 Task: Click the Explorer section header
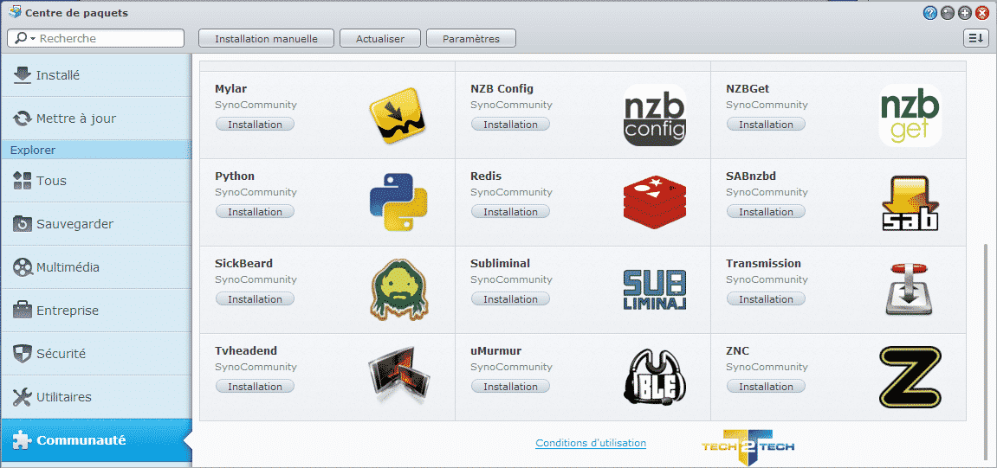(x=96, y=150)
